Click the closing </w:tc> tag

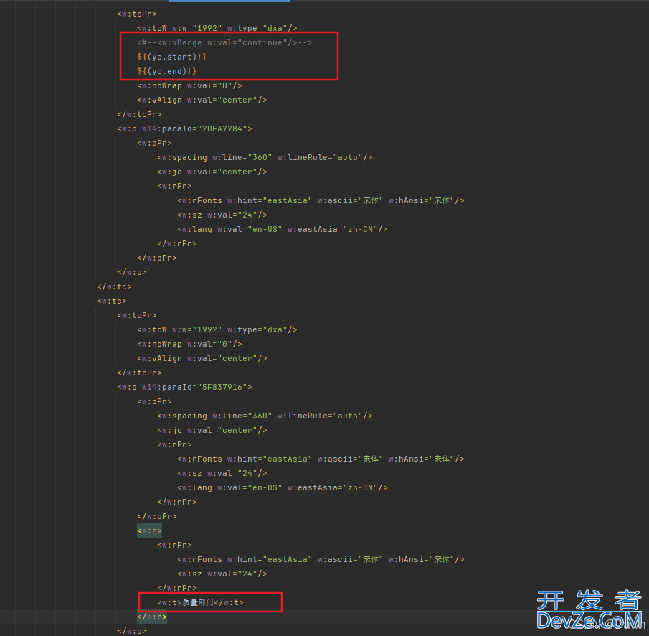click(114, 286)
